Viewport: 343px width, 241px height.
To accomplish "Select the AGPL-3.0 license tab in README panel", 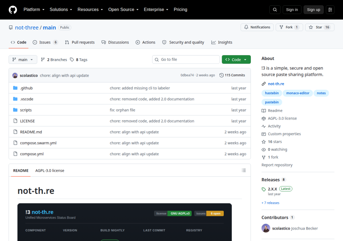I will [50, 171].
